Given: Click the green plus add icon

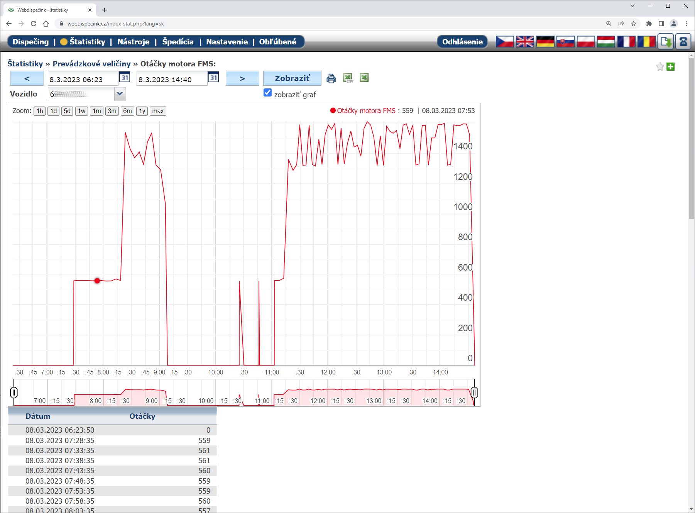Looking at the screenshot, I should tap(671, 67).
